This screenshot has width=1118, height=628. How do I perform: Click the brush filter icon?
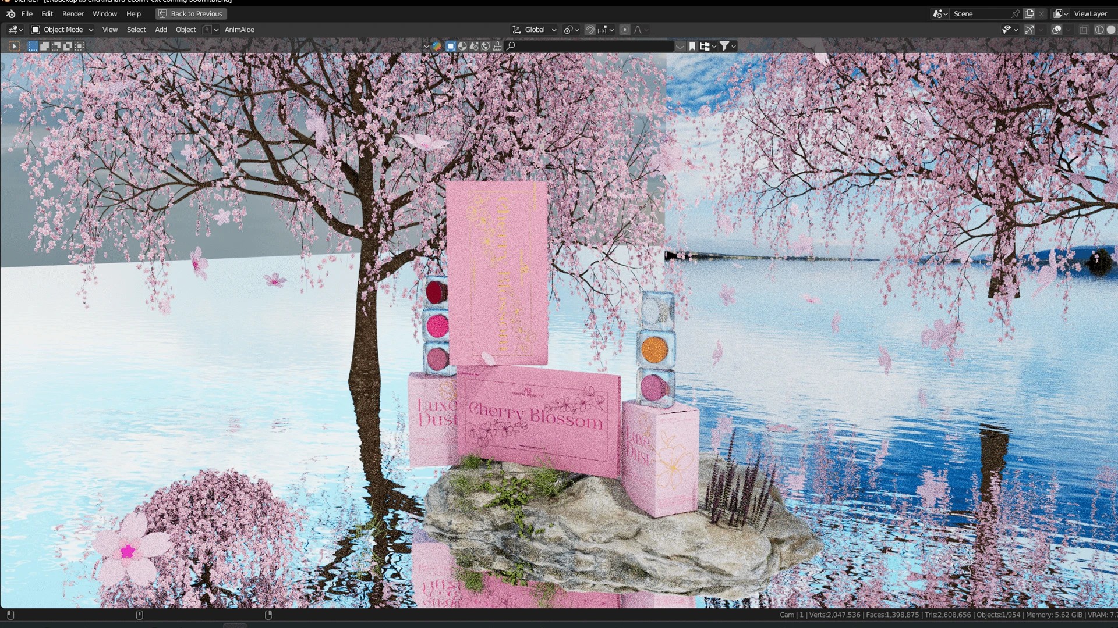(497, 46)
